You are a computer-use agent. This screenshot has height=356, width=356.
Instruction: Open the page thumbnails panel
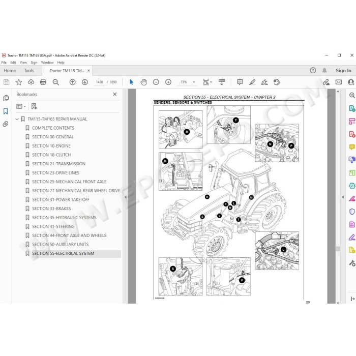point(6,98)
